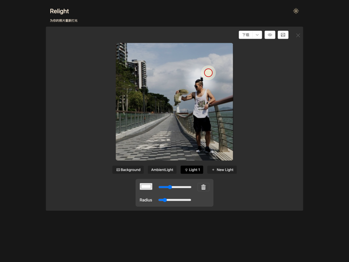The image size is (349, 262).
Task: Switch to the AmbientLight tab
Action: tap(162, 170)
